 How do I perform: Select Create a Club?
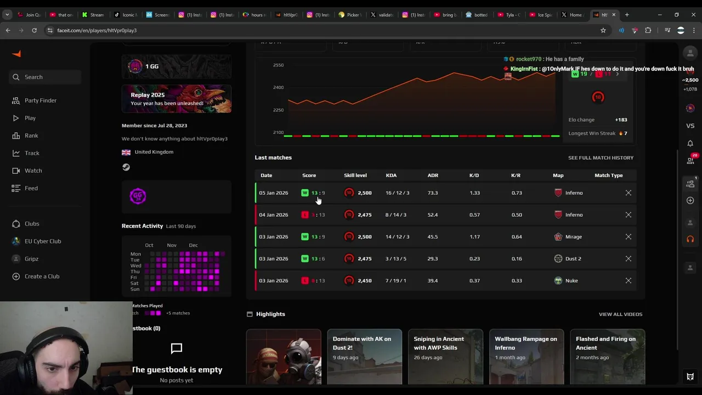[x=35, y=276]
